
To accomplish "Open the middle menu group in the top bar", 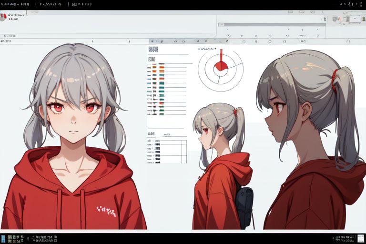I will 51,4.
